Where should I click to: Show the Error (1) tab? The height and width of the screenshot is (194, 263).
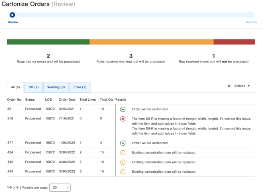(80, 87)
